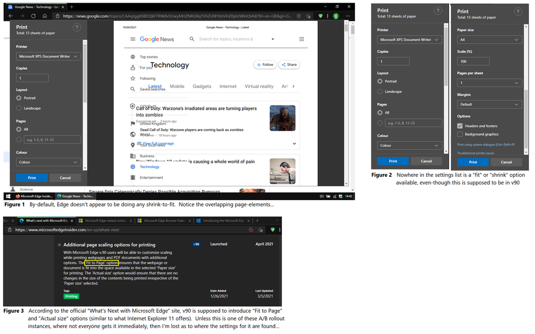
Task: Click the Scale (%) field showing 100
Action: pyautogui.click(x=473, y=62)
